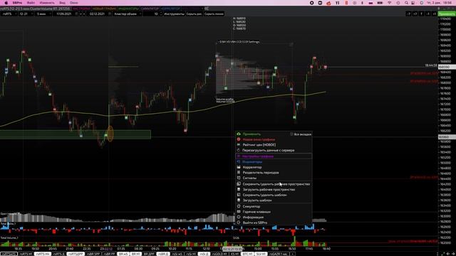Select 'Перезагрузить данные с сервера'
The width and height of the screenshot is (456, 256).
pos(268,150)
